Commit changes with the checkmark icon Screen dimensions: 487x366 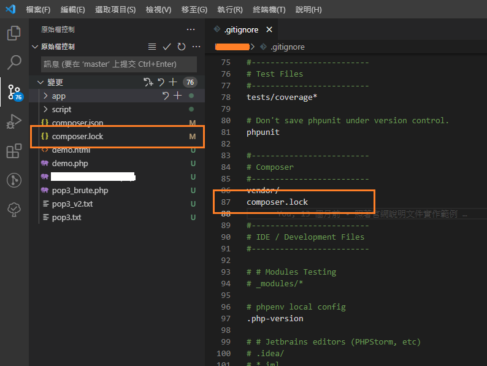click(167, 47)
